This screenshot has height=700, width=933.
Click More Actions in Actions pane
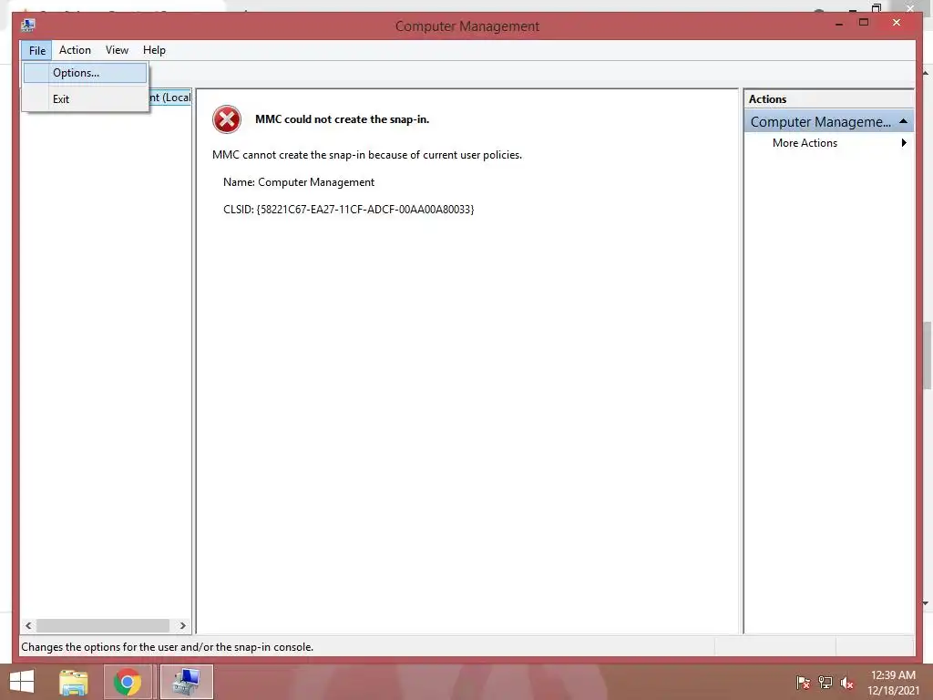click(805, 143)
